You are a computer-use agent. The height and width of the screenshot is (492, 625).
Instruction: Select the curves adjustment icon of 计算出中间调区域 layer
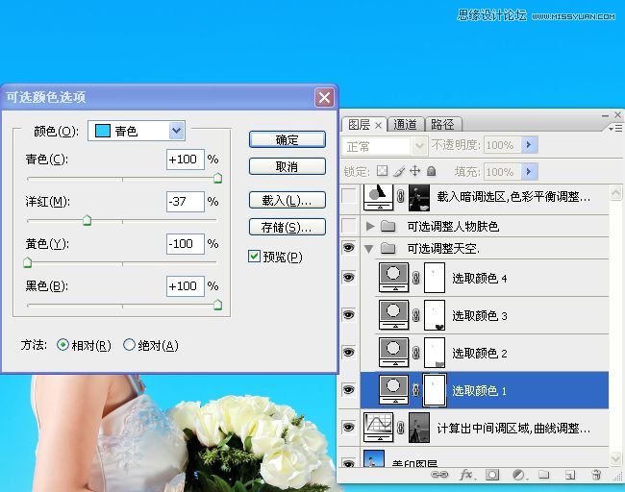[378, 427]
